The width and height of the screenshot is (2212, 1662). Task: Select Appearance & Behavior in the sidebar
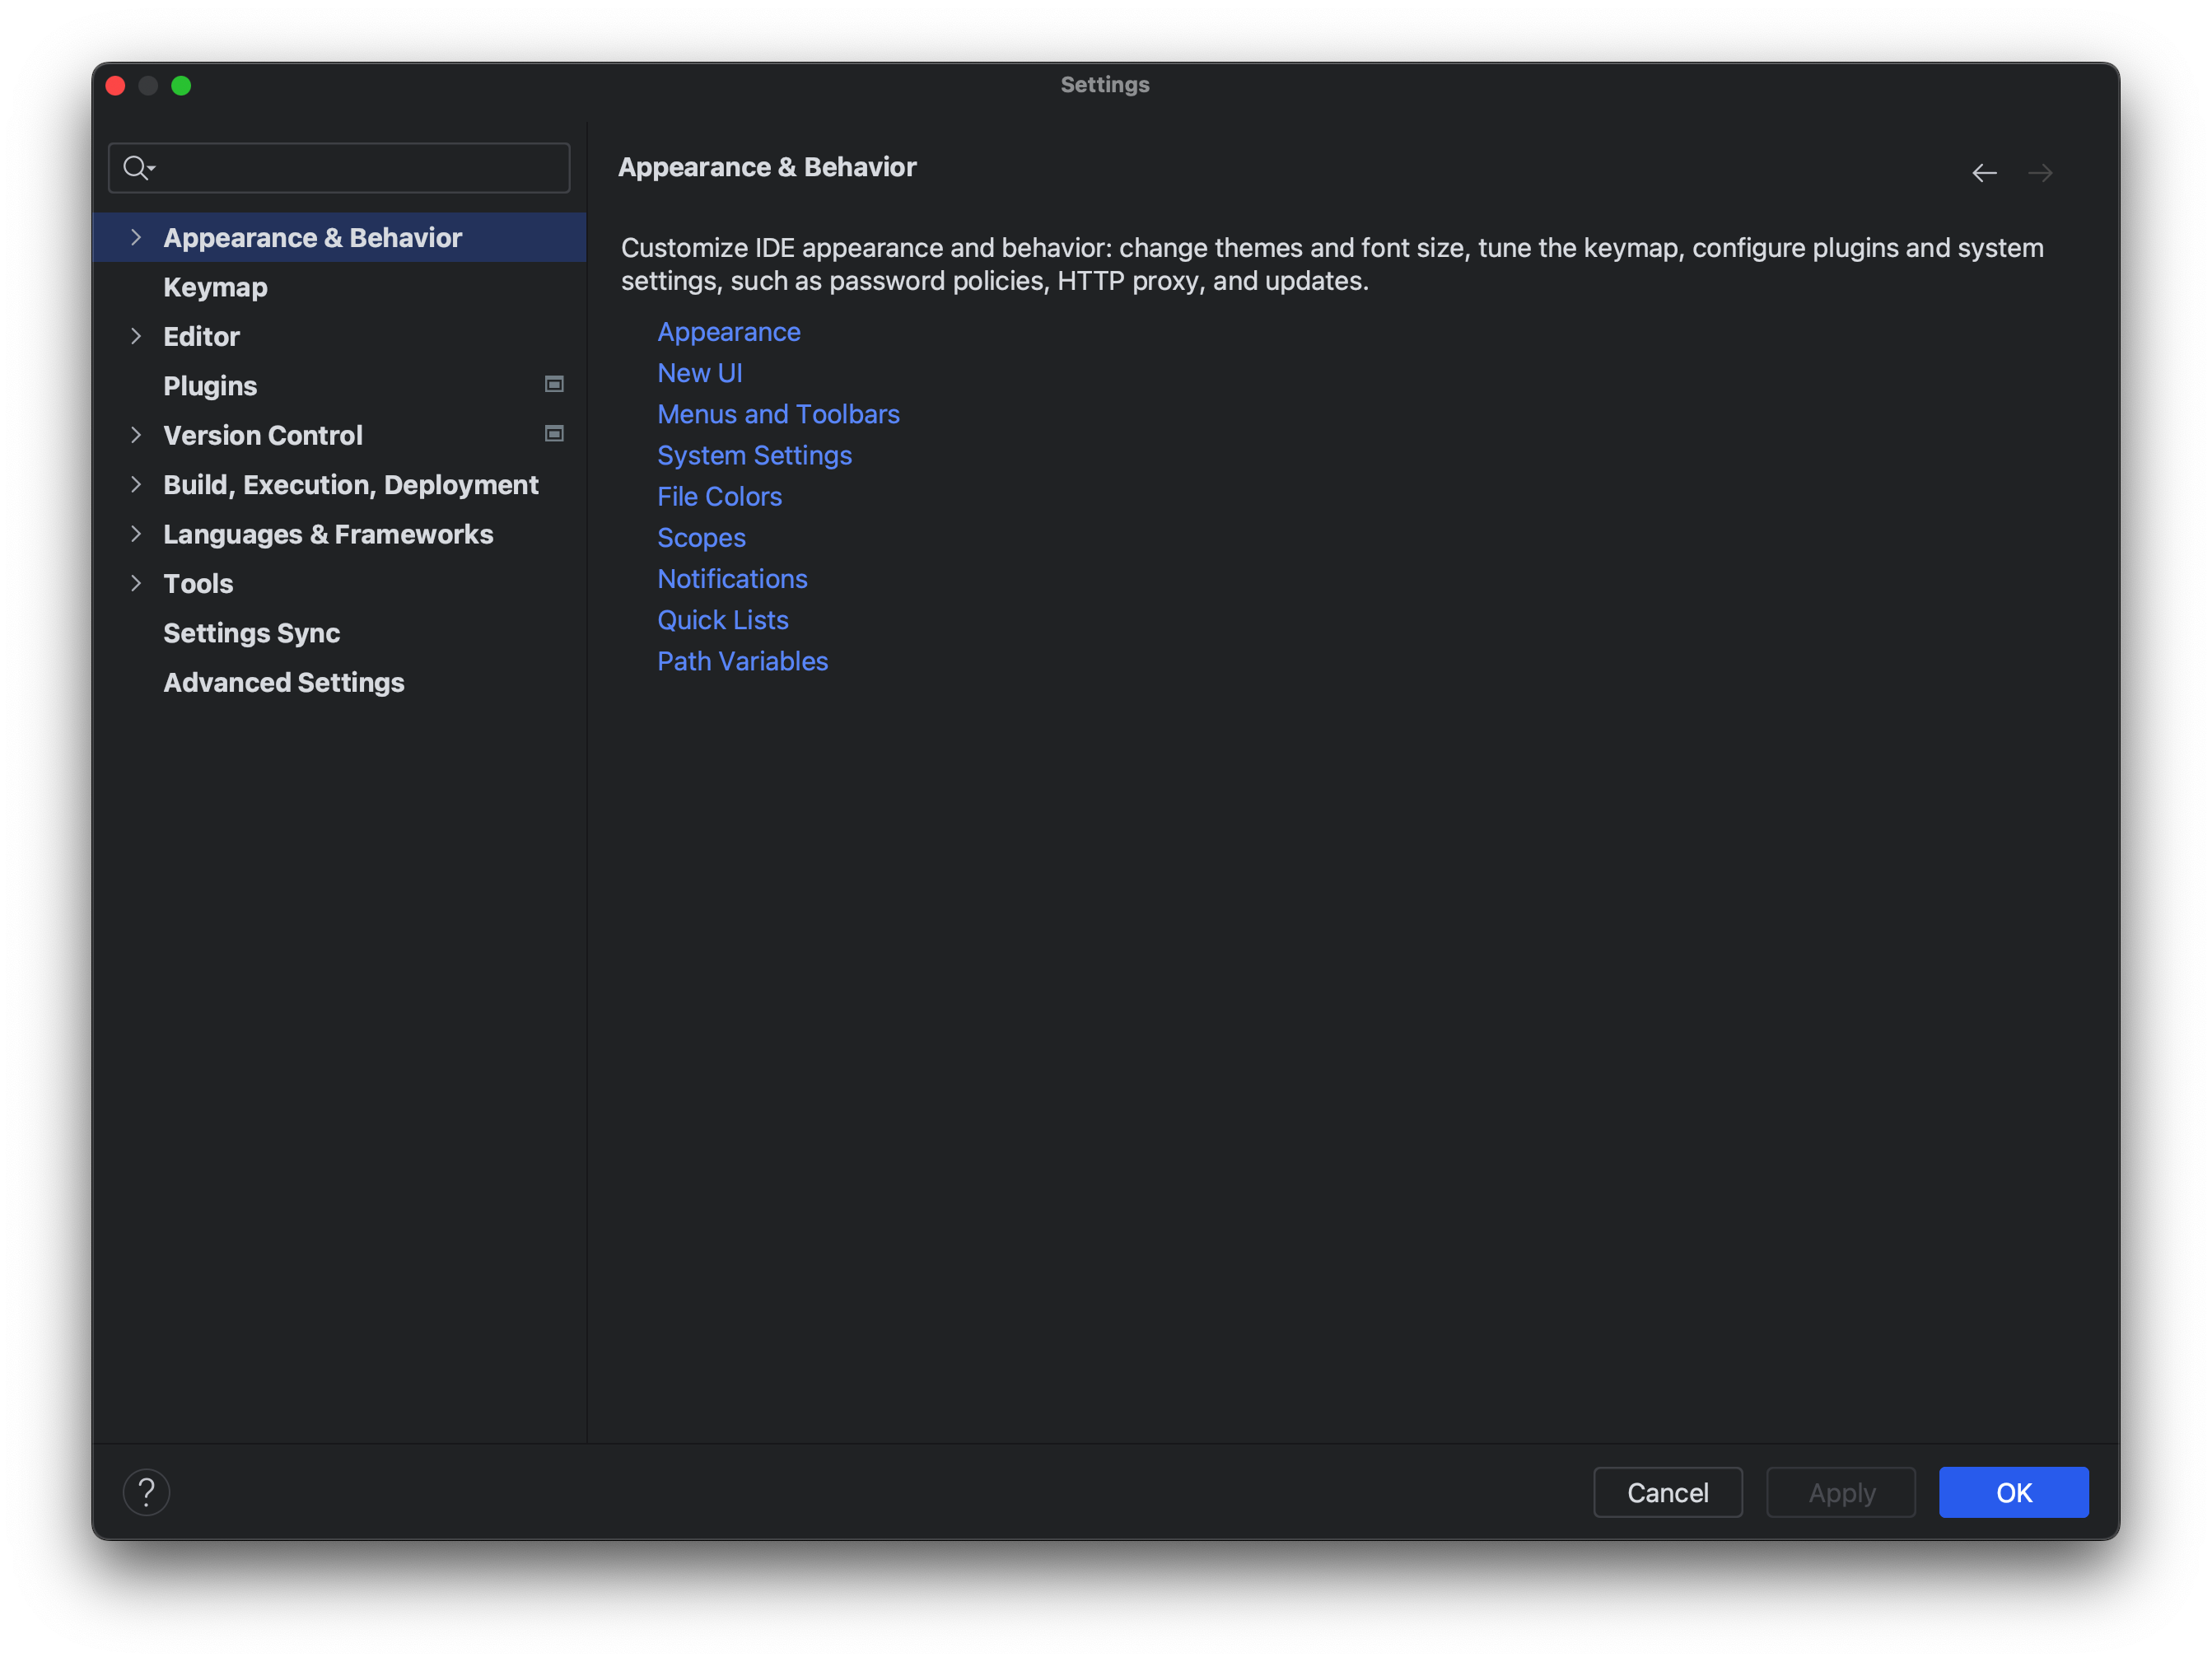click(339, 237)
